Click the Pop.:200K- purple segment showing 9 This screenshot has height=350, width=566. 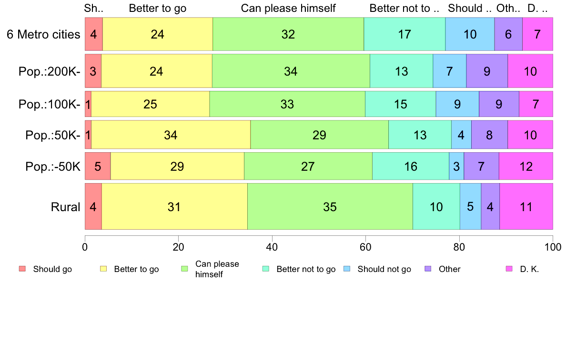point(487,71)
